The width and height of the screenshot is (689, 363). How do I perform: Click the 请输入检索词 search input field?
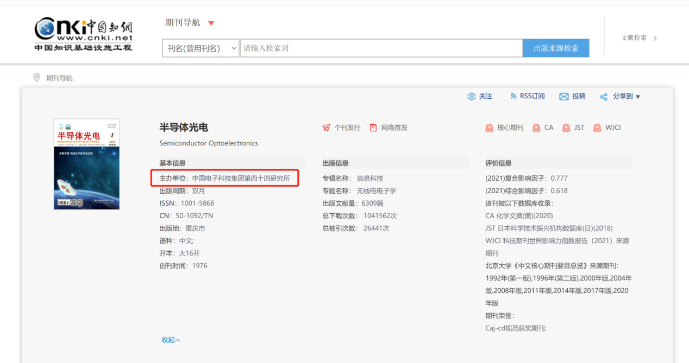(x=381, y=48)
